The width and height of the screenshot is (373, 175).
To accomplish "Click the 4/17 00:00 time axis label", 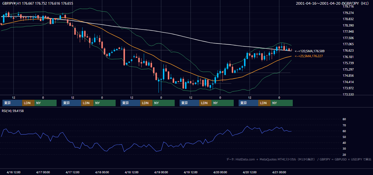I will [x=43, y=172].
